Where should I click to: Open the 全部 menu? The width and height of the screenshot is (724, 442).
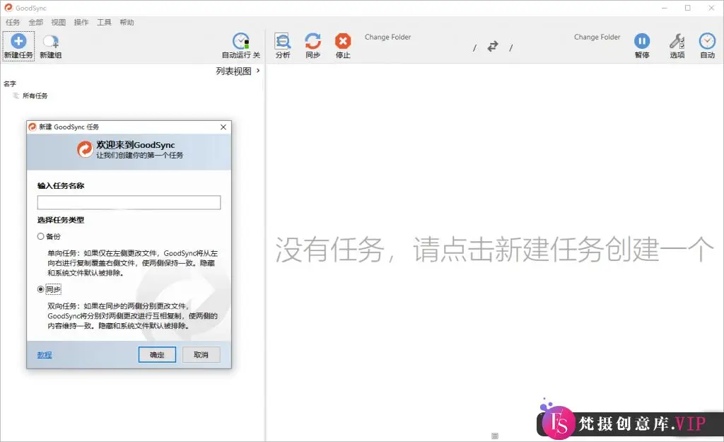pyautogui.click(x=35, y=22)
